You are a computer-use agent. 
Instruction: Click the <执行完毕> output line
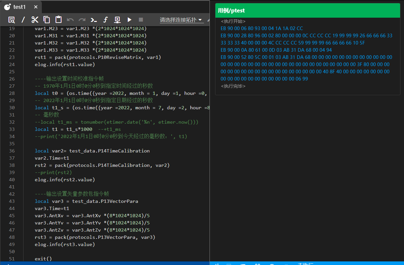point(233,86)
